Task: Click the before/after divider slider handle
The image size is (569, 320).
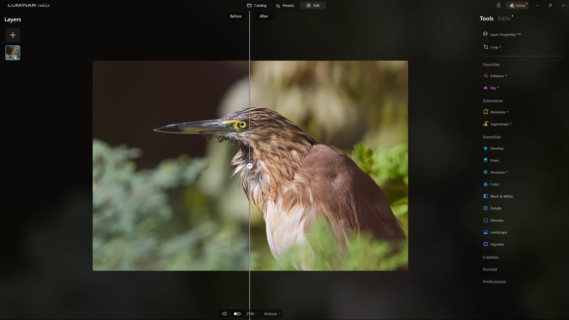Action: click(250, 166)
